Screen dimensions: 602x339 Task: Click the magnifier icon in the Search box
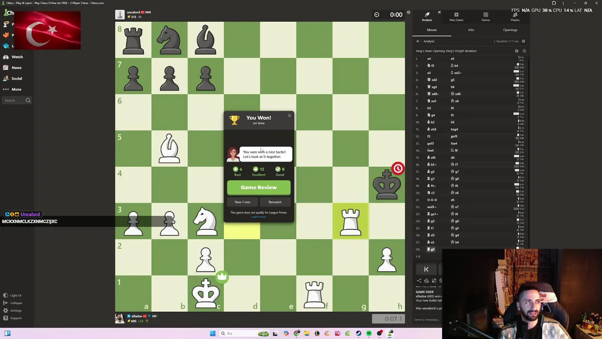point(28,100)
